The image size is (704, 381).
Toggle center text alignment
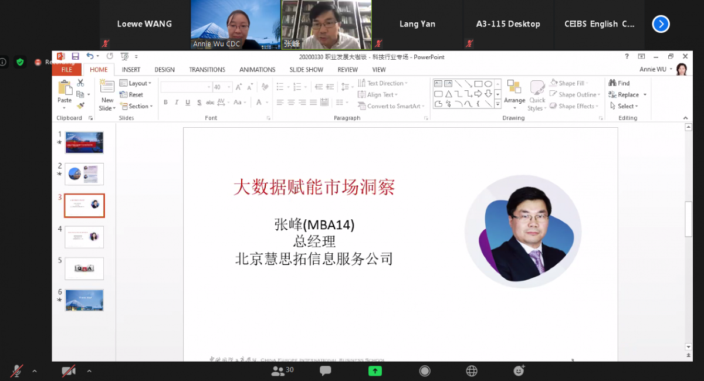[x=291, y=102]
